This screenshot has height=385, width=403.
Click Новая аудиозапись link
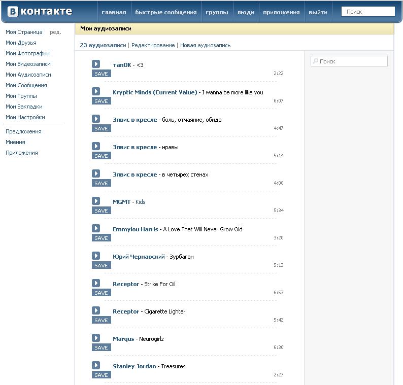[205, 45]
